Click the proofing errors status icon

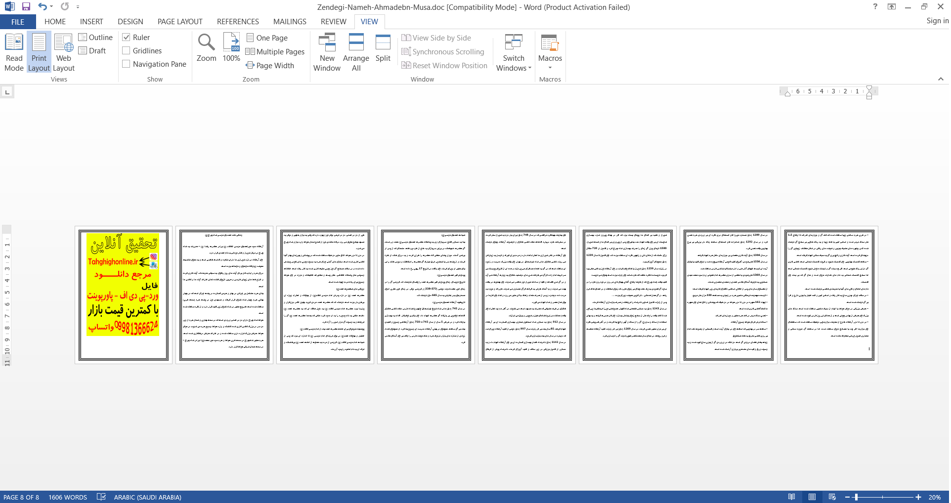101,497
